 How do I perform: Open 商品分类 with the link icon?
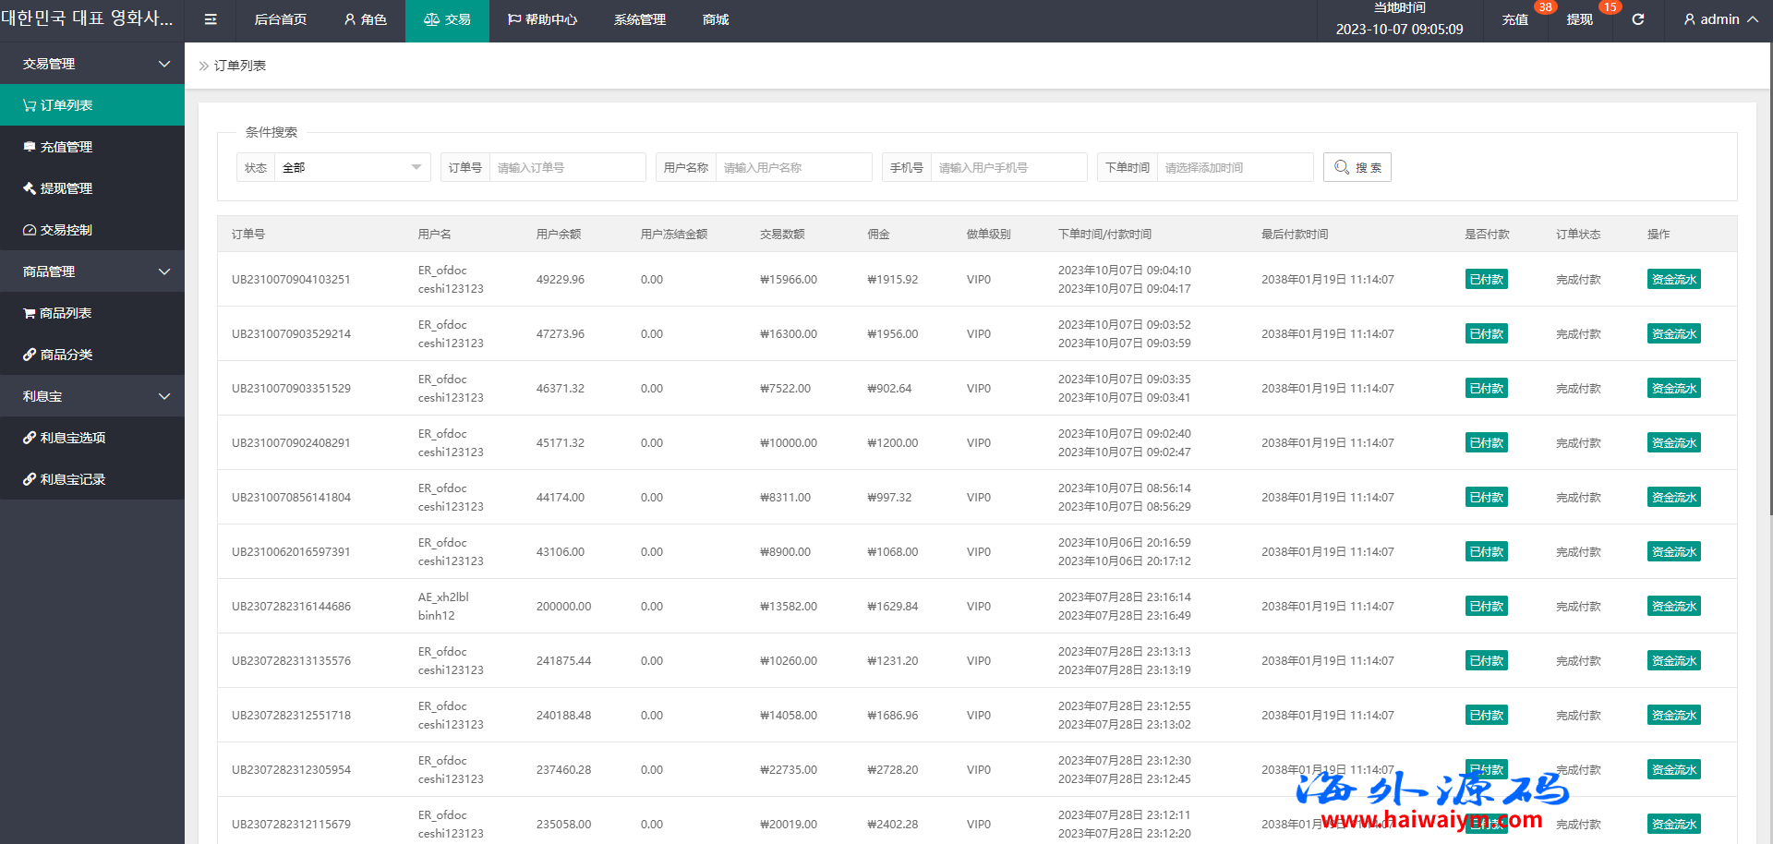click(66, 355)
